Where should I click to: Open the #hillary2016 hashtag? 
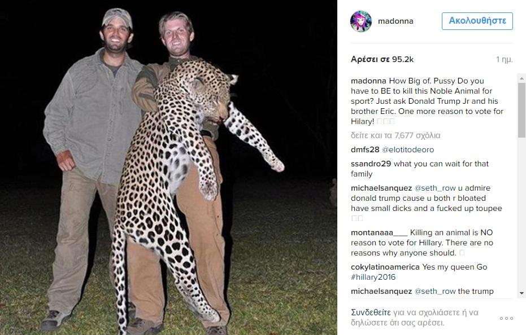point(373,277)
